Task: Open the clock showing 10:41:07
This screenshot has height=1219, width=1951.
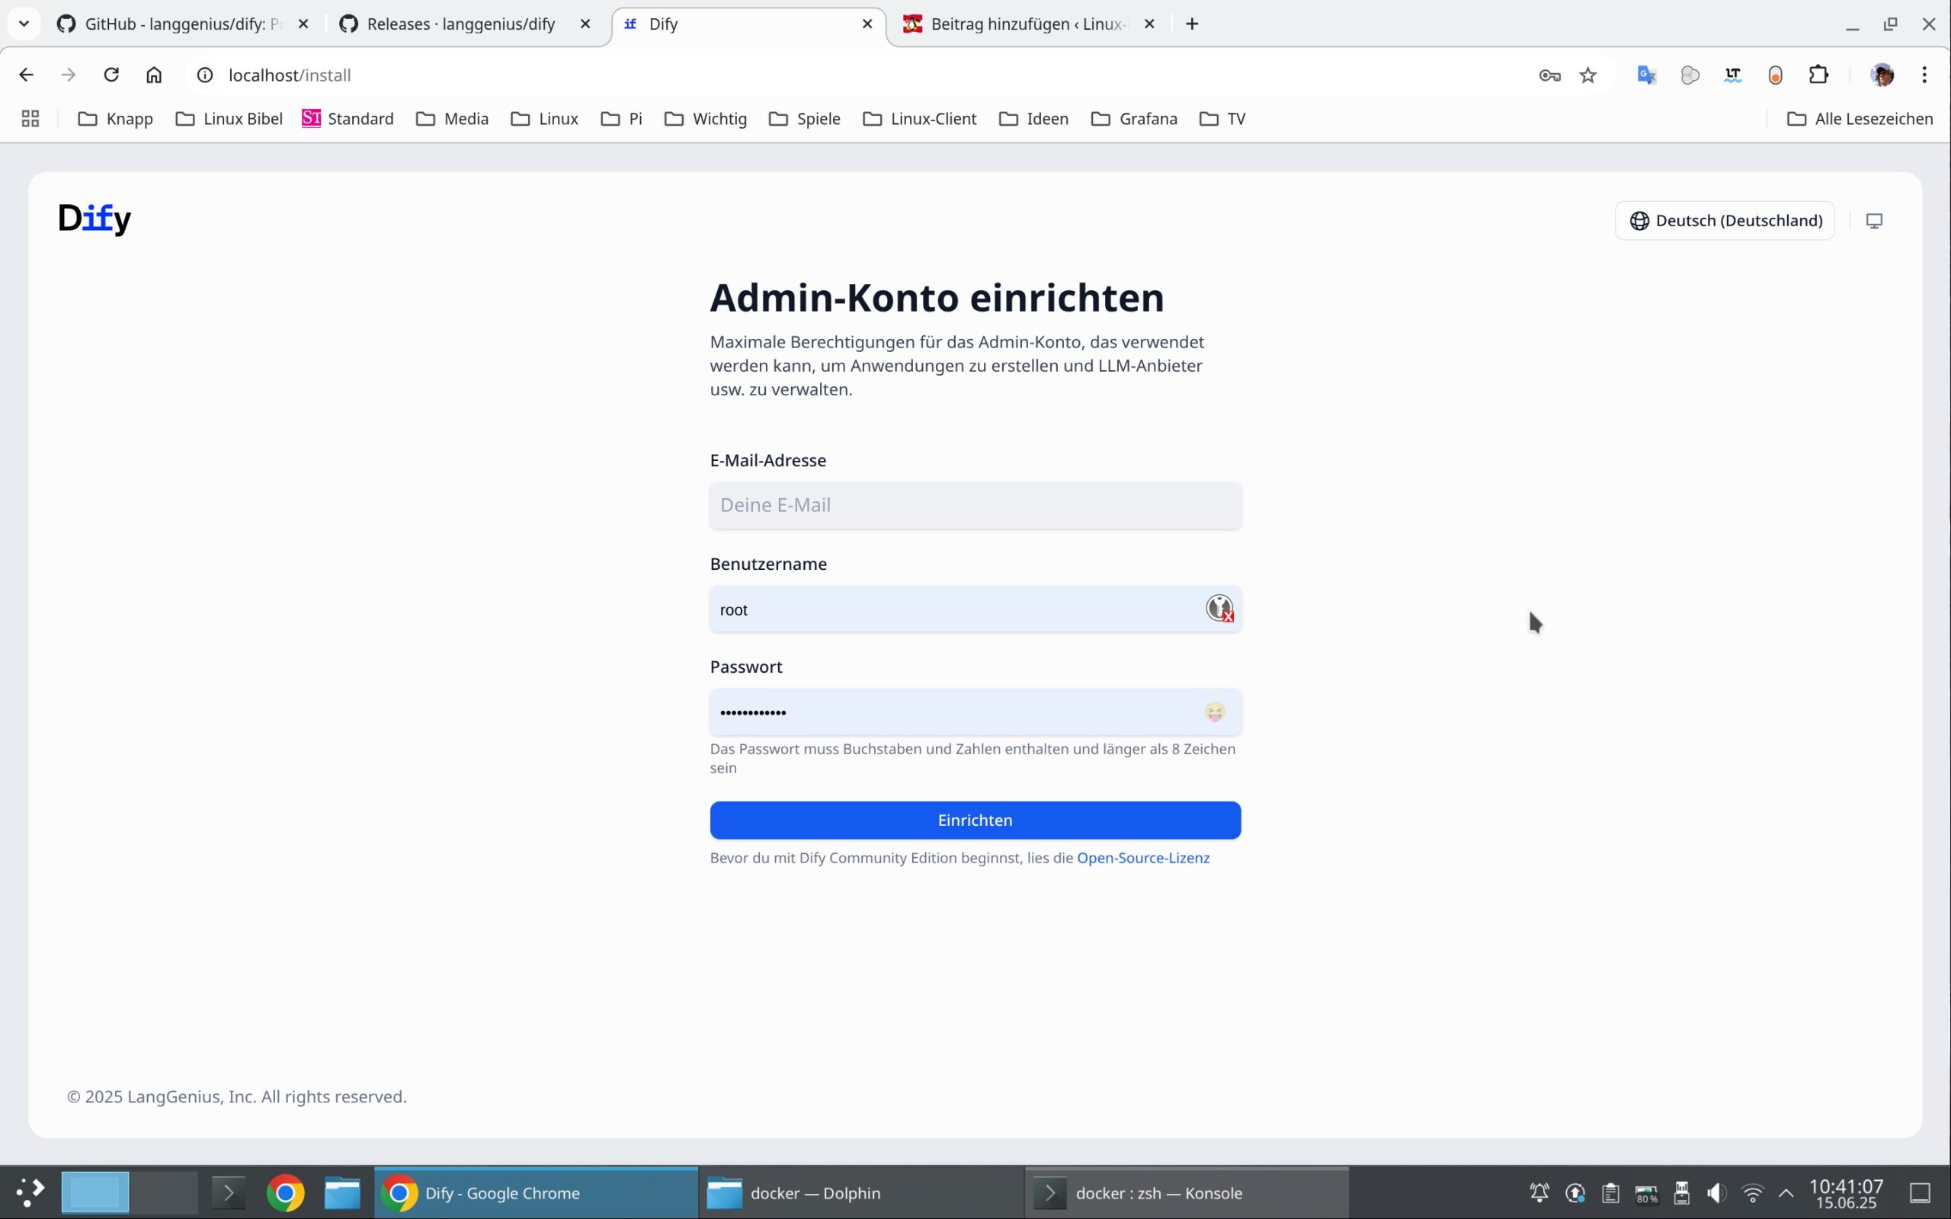Action: pos(1846,1193)
